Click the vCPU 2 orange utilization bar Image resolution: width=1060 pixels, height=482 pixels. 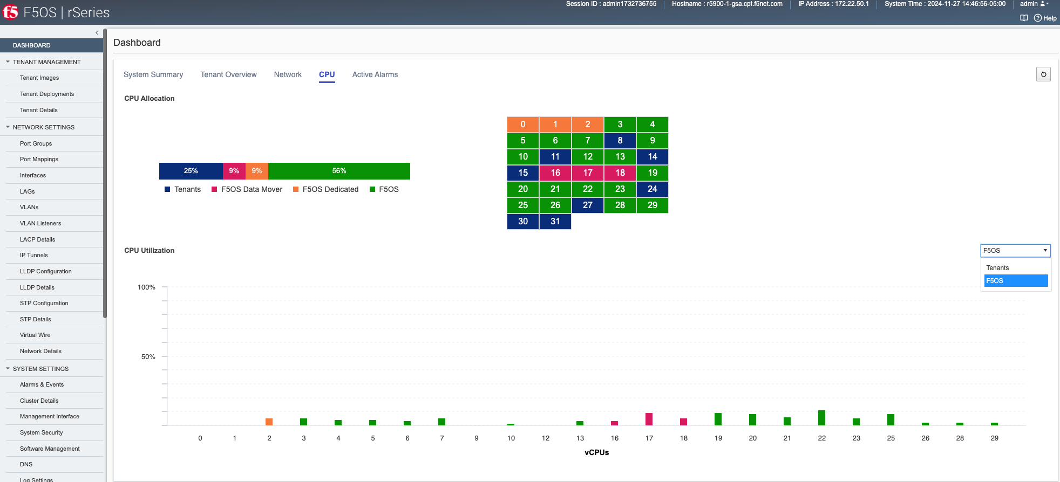pyautogui.click(x=269, y=422)
